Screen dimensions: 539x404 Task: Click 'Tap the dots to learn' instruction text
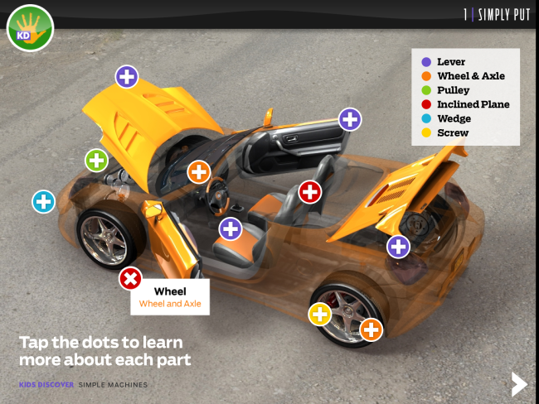101,343
